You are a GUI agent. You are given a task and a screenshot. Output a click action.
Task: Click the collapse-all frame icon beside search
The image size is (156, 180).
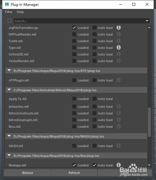coord(10,21)
